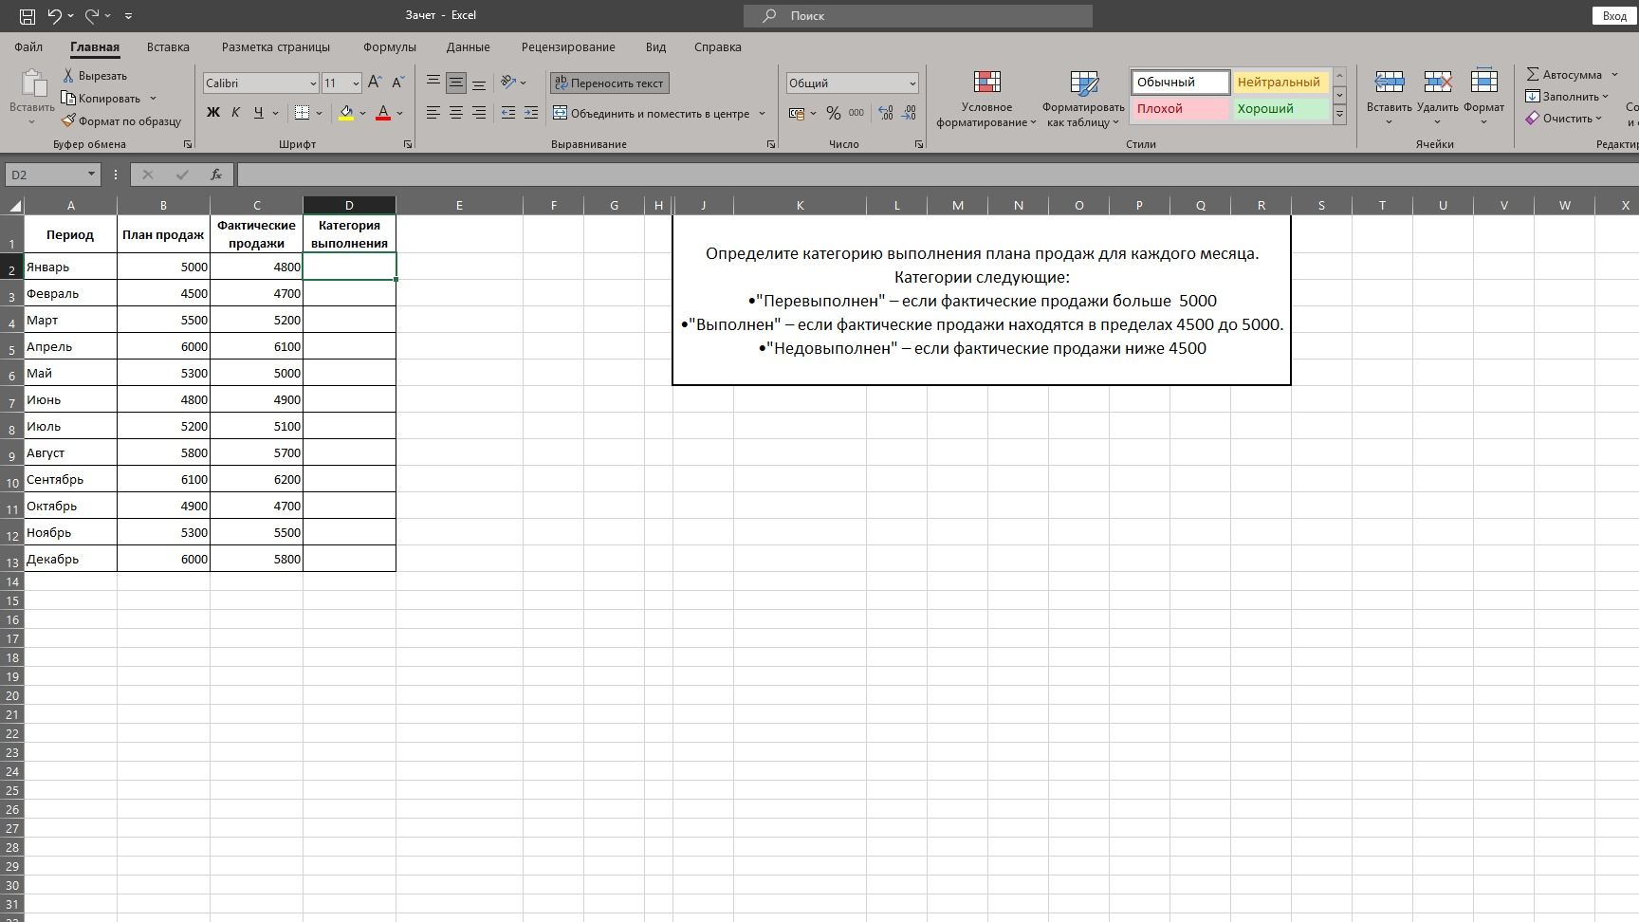Click the Increase Decimal icon
1639x922 pixels.
(886, 113)
